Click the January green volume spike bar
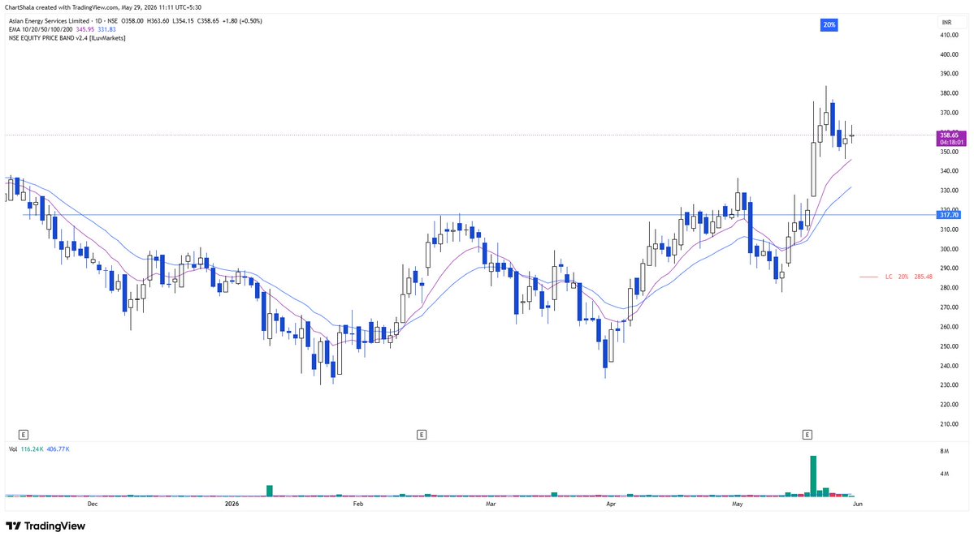The image size is (974, 541). tap(270, 492)
